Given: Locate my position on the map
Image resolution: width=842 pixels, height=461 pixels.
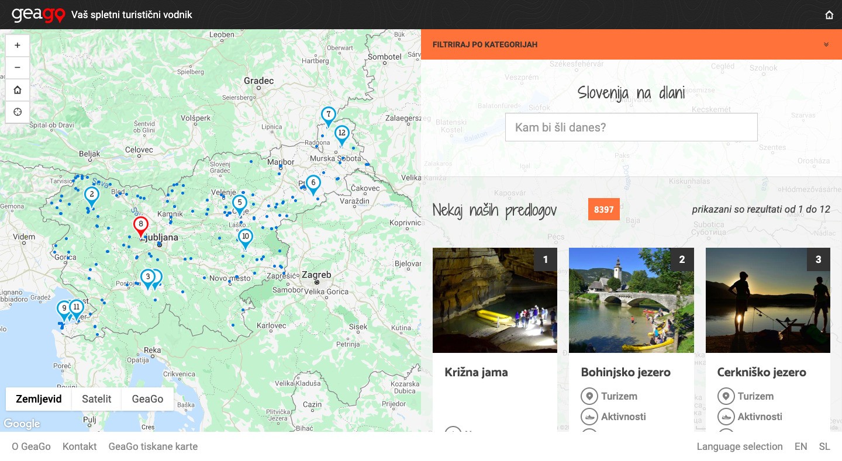Looking at the screenshot, I should coord(18,112).
